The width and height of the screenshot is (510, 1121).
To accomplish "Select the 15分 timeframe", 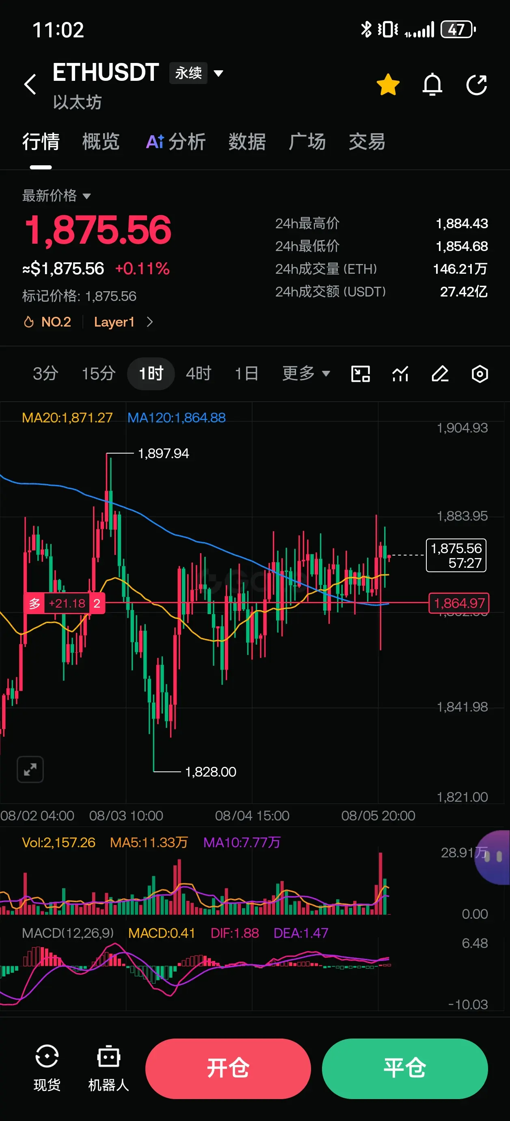I will coord(99,373).
